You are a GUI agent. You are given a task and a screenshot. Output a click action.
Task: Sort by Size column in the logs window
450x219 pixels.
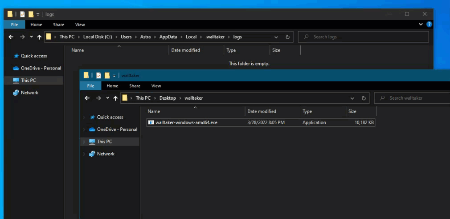tap(276, 50)
